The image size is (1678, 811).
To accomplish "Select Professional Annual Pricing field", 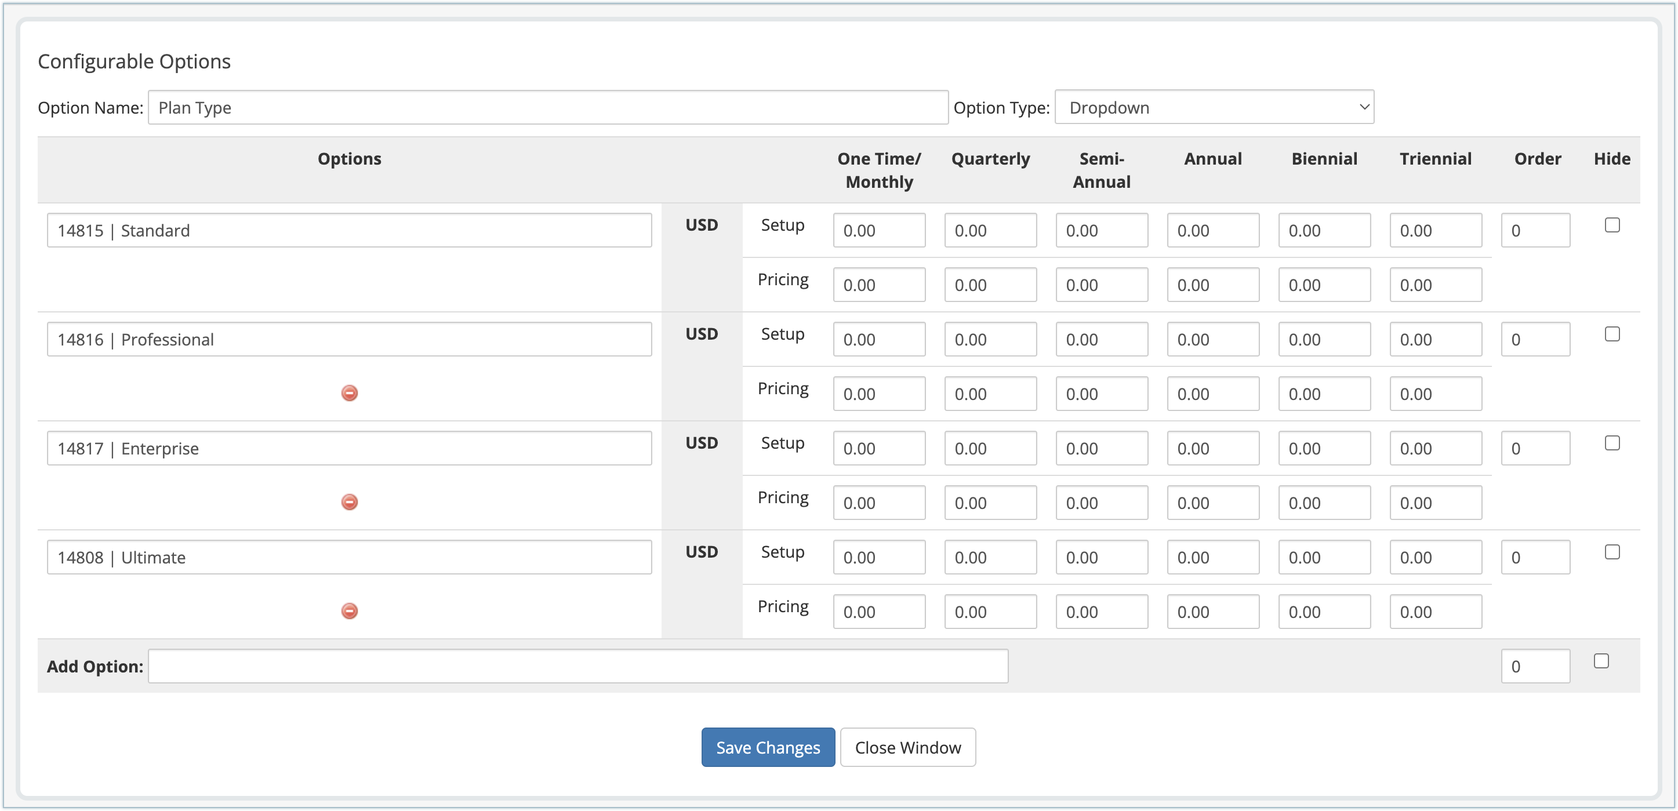I will [1212, 394].
